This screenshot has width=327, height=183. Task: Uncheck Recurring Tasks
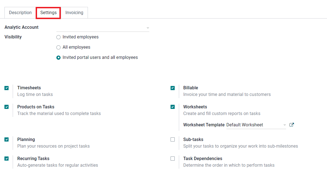[6, 158]
